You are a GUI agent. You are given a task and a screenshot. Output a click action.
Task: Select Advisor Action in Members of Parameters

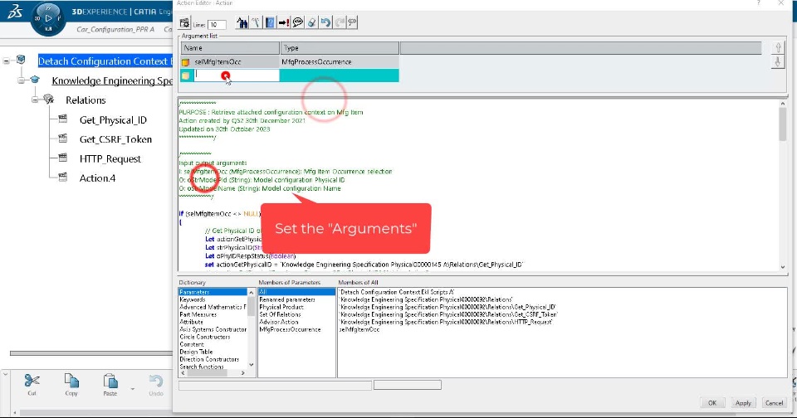click(x=279, y=322)
